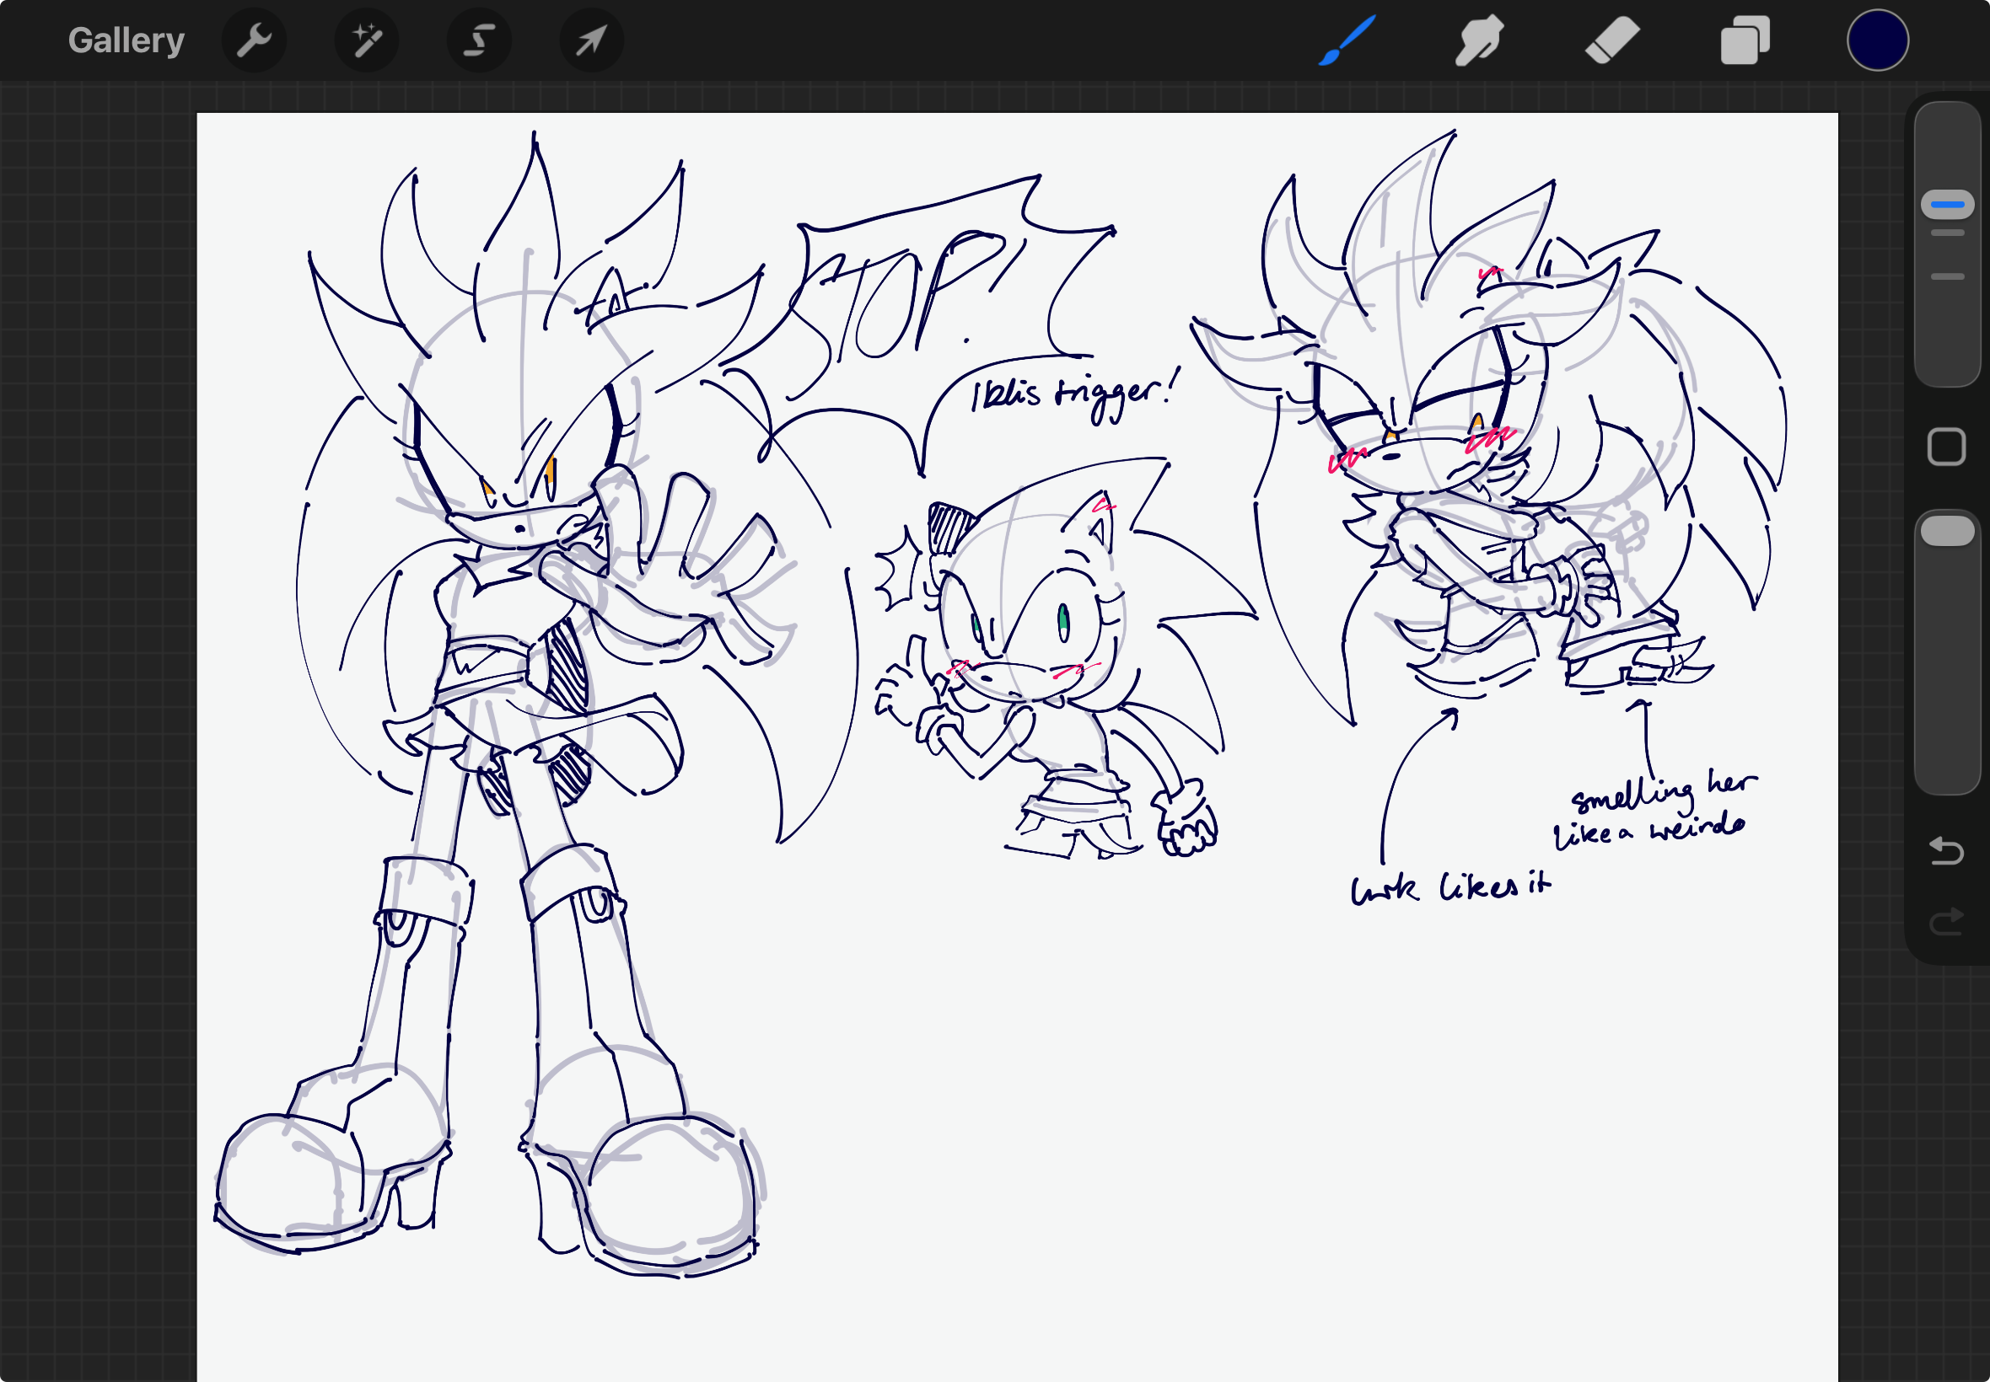Open the Layers panel
This screenshot has height=1382, width=1990.
tap(1745, 40)
